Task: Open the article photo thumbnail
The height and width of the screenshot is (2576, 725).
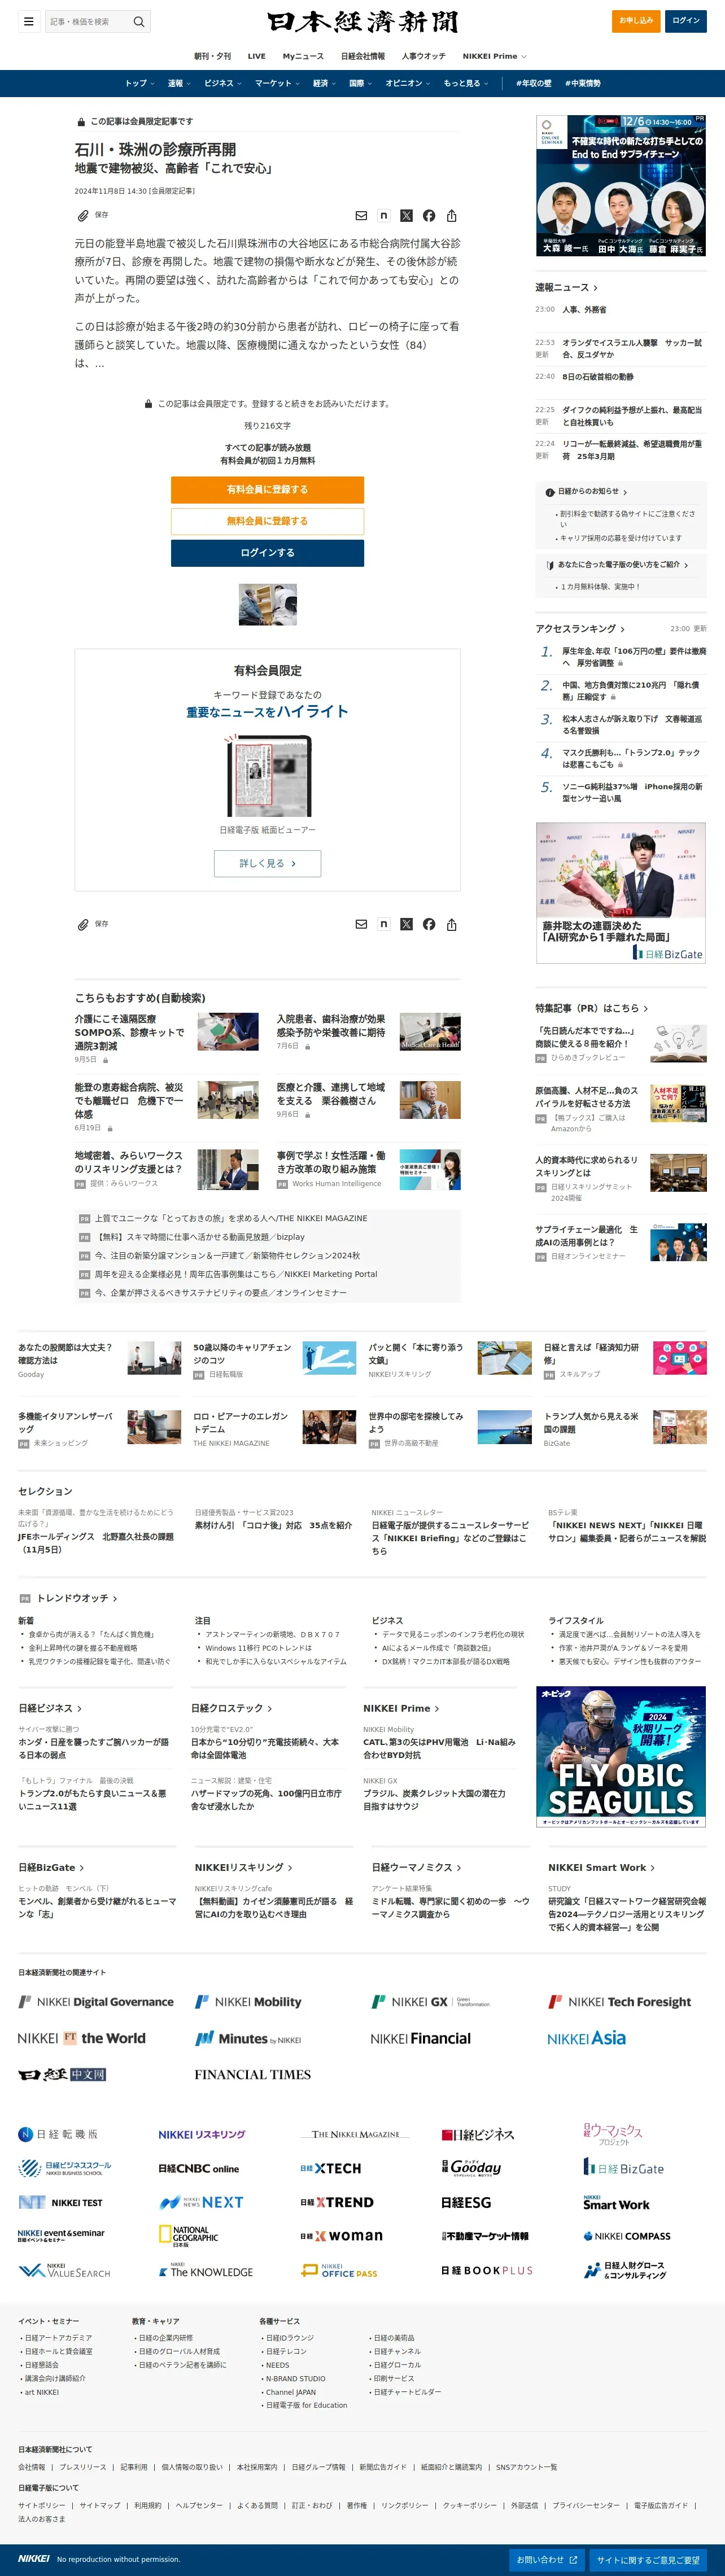Action: 267,604
